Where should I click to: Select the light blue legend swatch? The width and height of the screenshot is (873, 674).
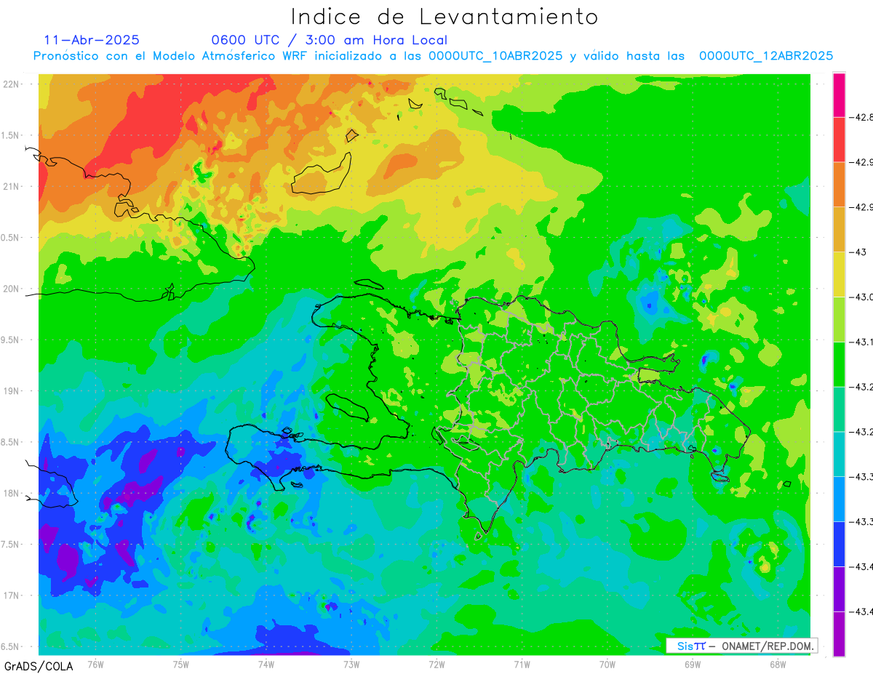[x=839, y=500]
